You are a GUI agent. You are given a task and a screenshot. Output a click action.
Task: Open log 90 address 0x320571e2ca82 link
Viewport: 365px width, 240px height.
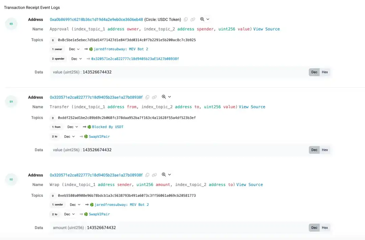[96, 175]
